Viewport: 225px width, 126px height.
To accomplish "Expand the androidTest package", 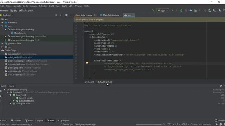I will click(x=6, y=36).
